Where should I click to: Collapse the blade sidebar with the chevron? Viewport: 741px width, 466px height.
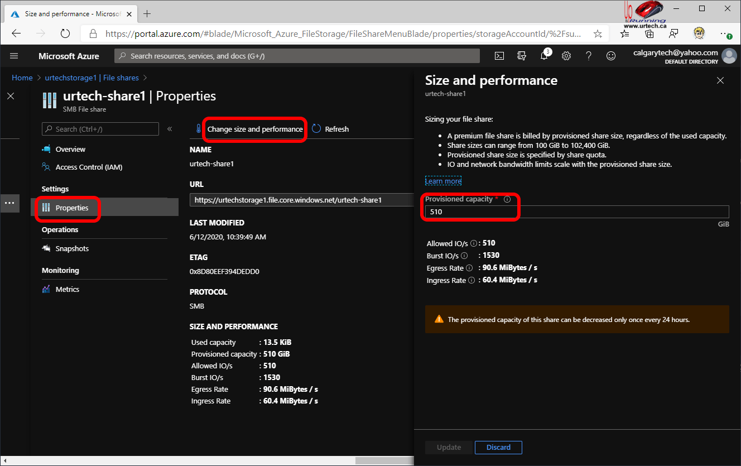click(x=170, y=128)
